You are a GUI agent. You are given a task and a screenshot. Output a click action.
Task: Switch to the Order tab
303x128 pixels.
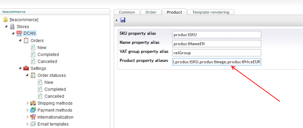tap(151, 12)
